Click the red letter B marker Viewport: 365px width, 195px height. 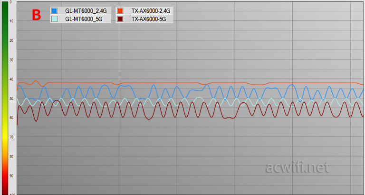click(x=37, y=15)
